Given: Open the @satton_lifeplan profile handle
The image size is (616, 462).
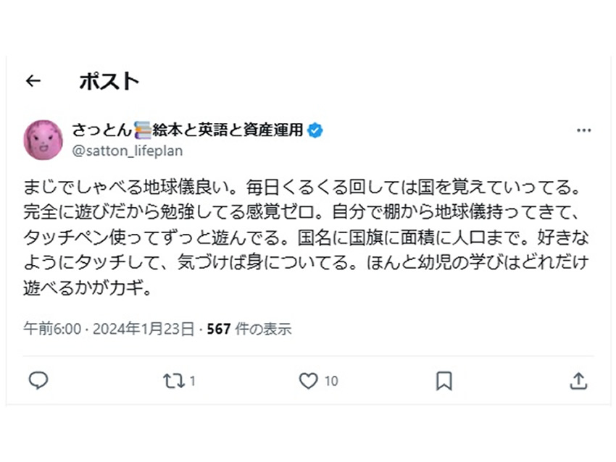Looking at the screenshot, I should 128,151.
